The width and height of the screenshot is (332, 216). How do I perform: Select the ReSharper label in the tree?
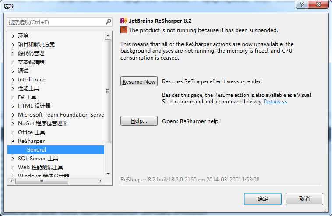31,141
